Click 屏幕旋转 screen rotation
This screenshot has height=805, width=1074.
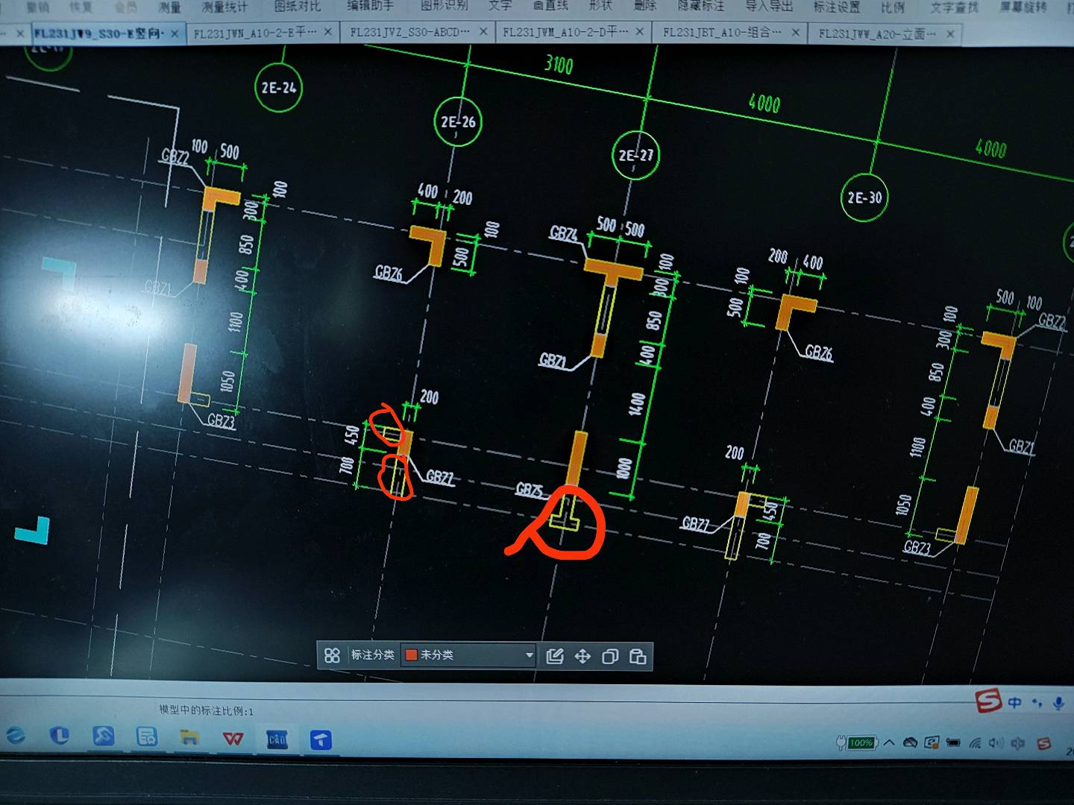[1023, 7]
